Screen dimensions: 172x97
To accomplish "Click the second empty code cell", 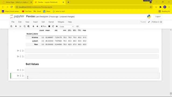I will [x=92, y=56].
